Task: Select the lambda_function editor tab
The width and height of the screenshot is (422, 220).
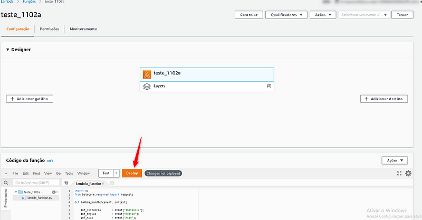Action: click(x=88, y=184)
